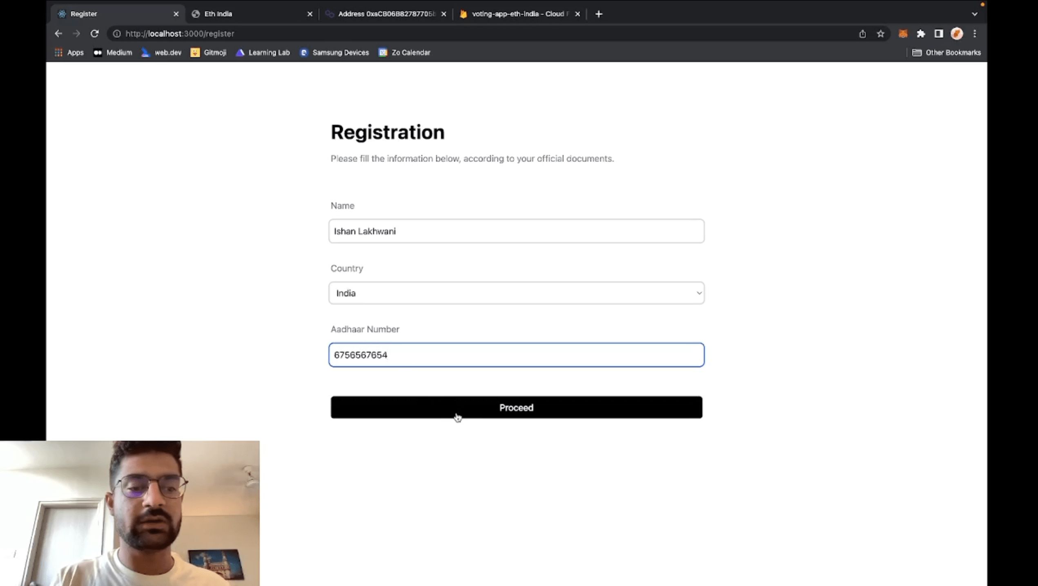Select the Address tab in browser
The width and height of the screenshot is (1038, 586).
[x=385, y=13]
